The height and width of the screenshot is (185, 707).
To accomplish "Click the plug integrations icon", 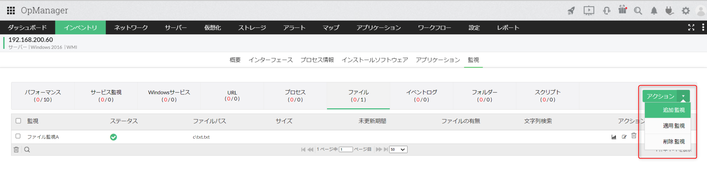I will coord(669,11).
